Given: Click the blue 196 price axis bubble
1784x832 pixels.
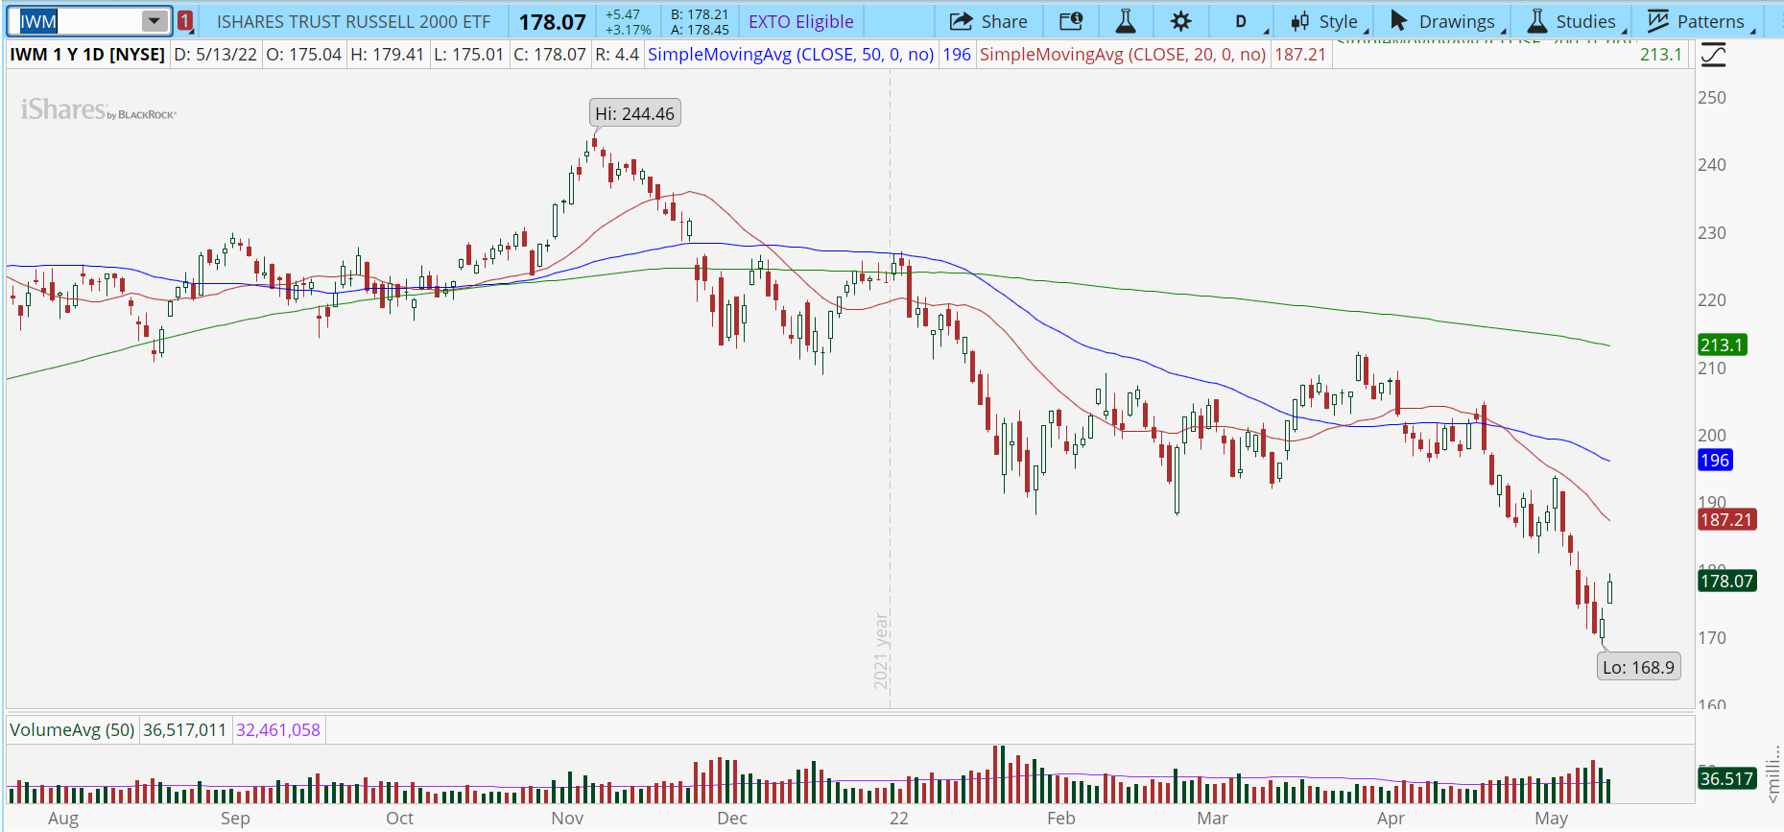Looking at the screenshot, I should coord(1715,460).
